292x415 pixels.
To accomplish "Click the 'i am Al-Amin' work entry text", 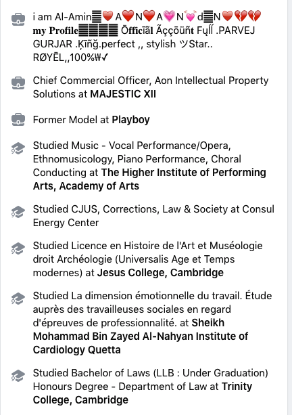I will point(147,37).
